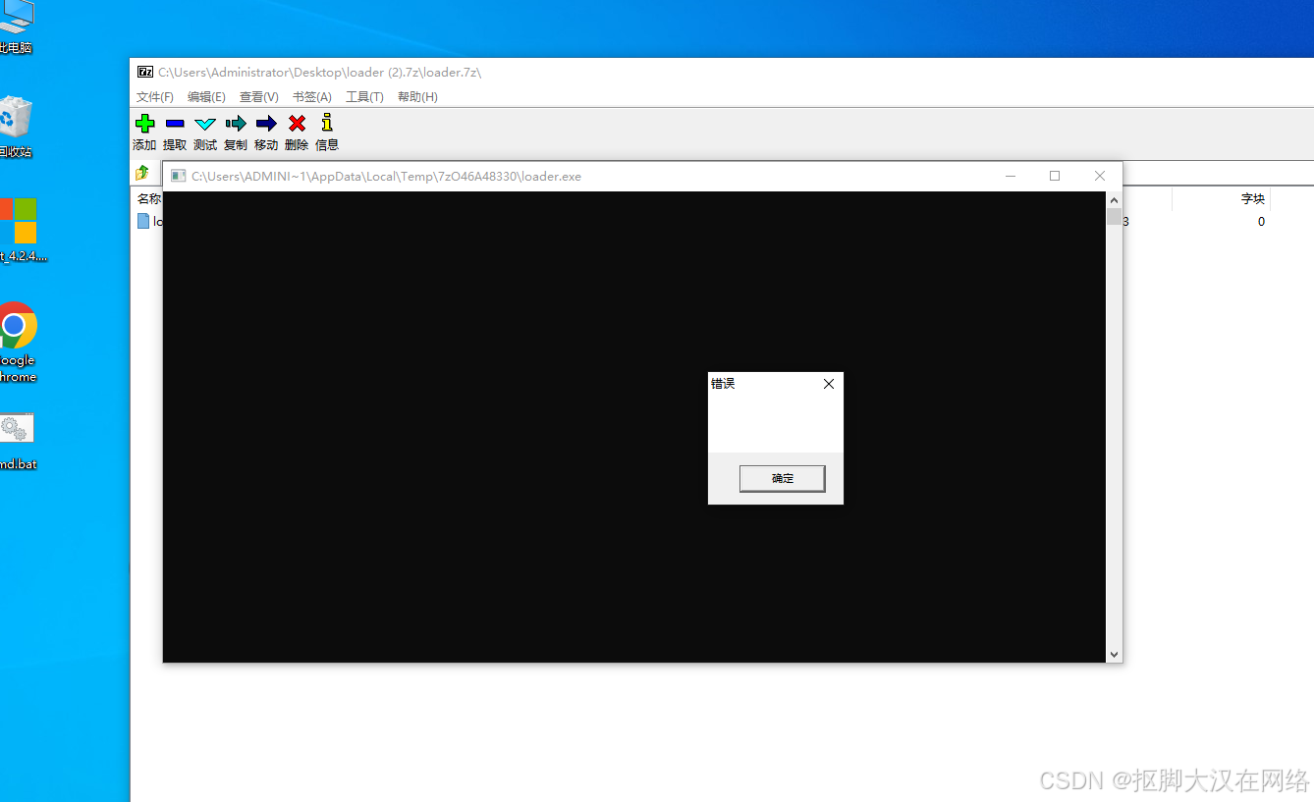Close the 错误 error dialog

click(829, 384)
